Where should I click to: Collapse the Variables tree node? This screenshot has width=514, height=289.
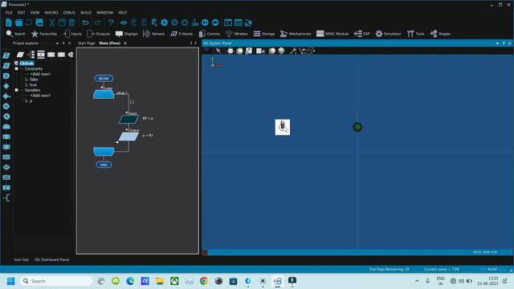(x=16, y=90)
